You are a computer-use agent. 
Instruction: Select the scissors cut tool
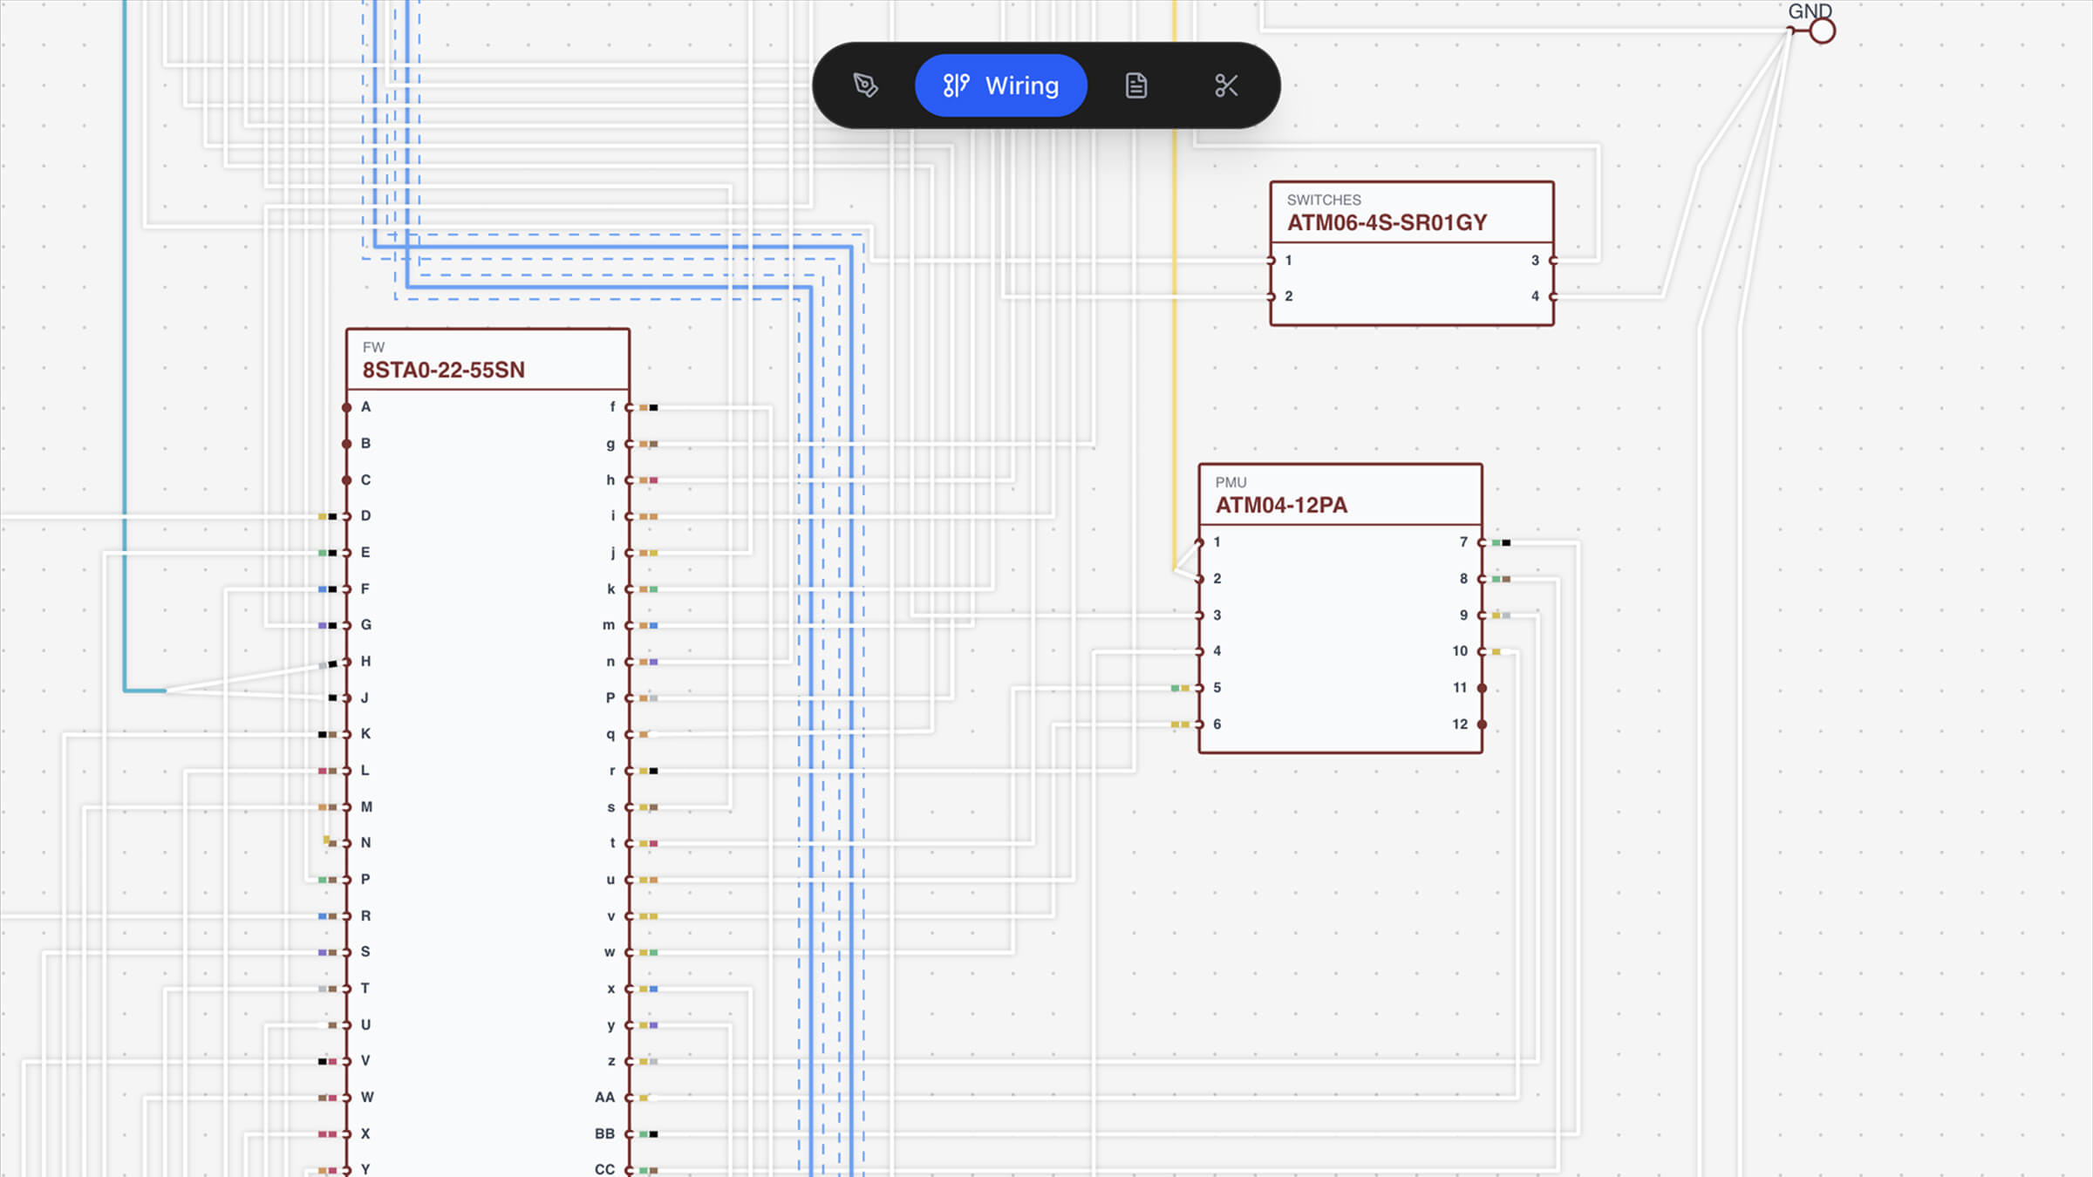[x=1226, y=85]
